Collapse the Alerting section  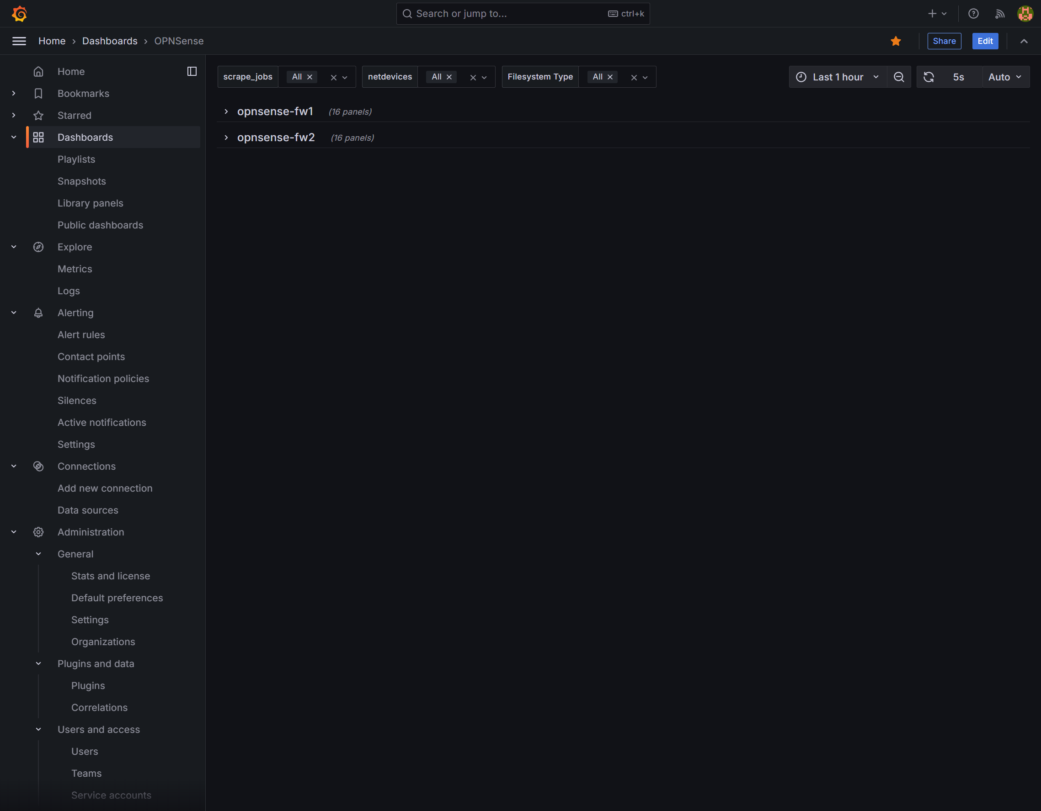[14, 313]
